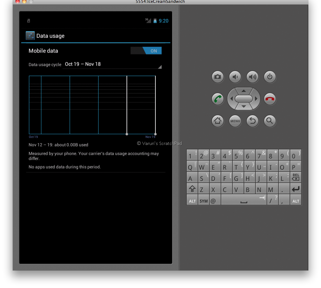321x288 pixels.
Task: Raise volume with volume up button
Action: click(252, 77)
